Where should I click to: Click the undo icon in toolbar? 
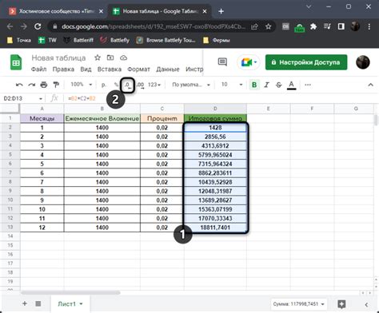point(19,85)
